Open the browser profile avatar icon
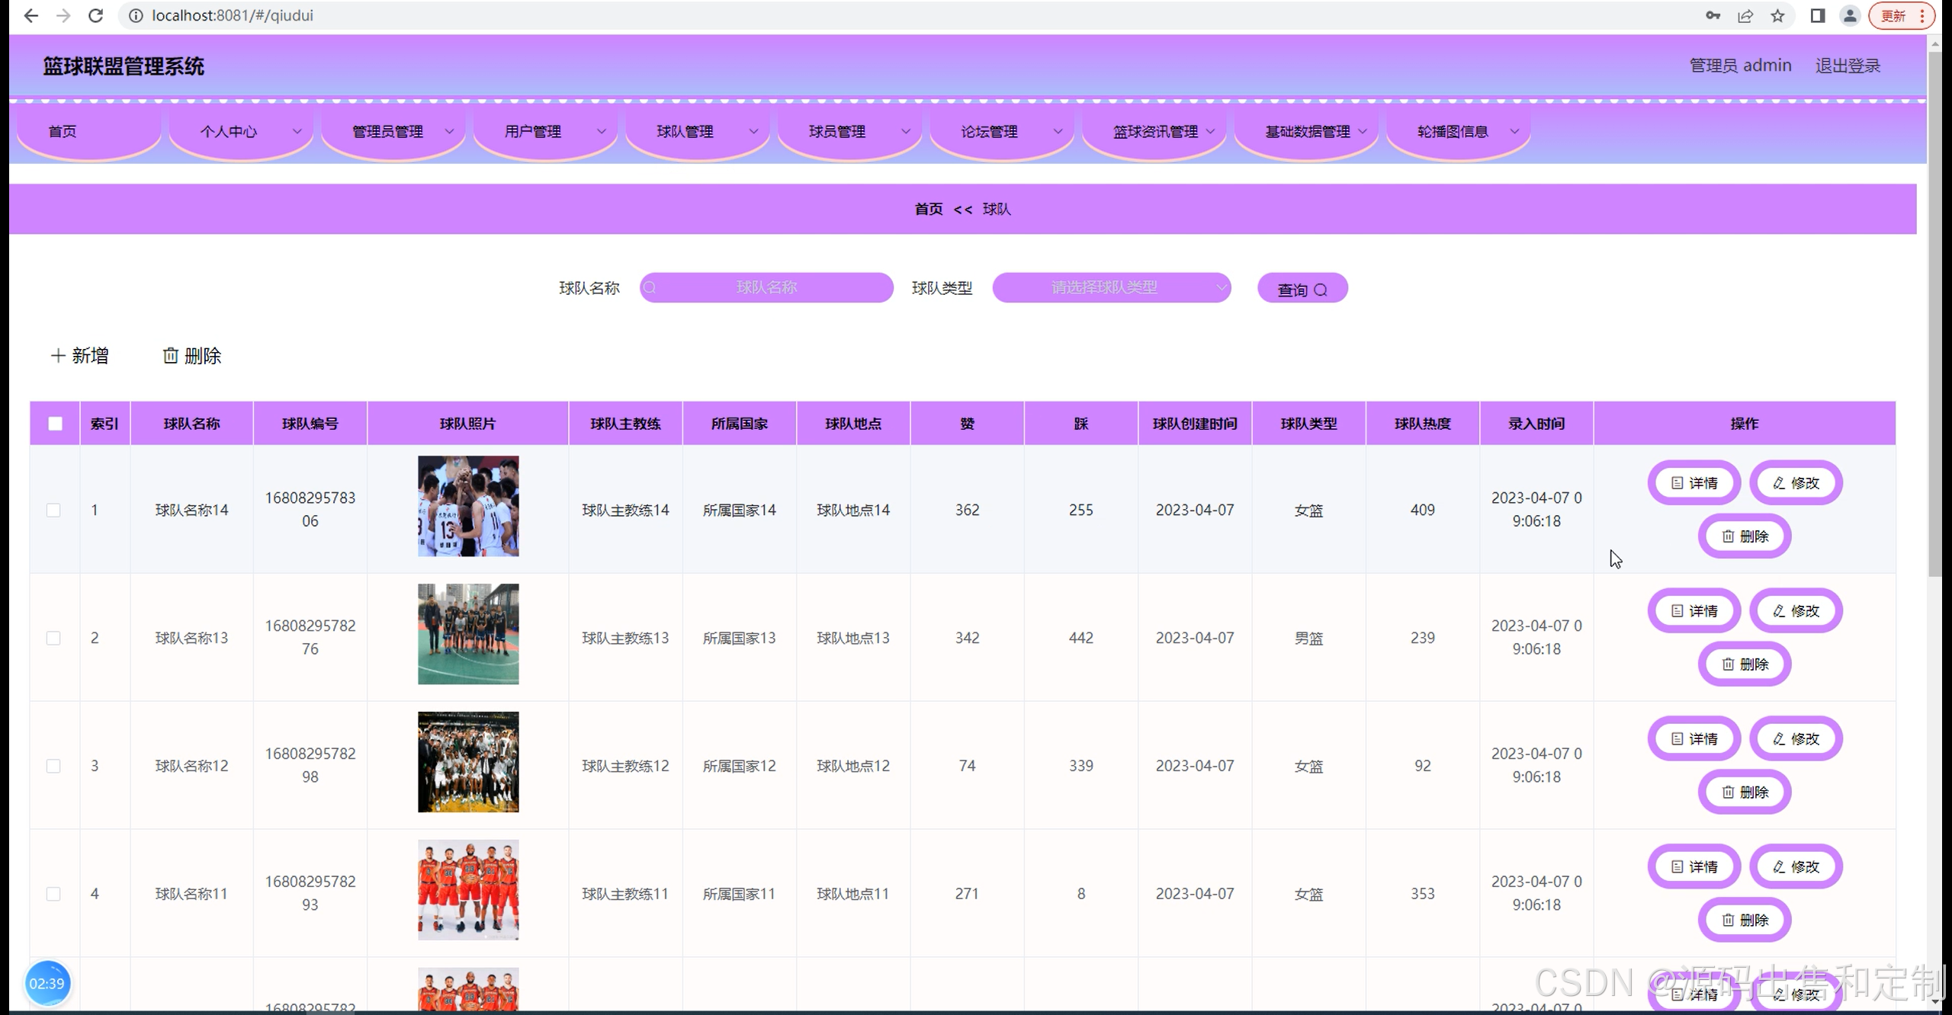 click(1850, 15)
